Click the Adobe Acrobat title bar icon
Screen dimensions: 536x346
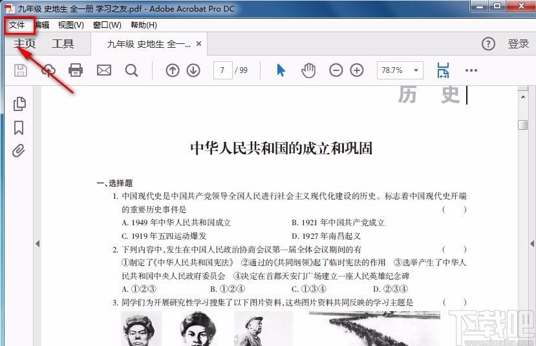pyautogui.click(x=10, y=8)
